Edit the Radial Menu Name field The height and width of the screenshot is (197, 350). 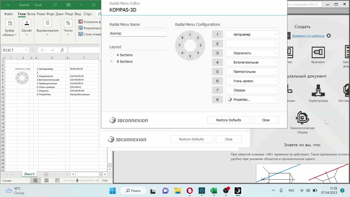click(x=138, y=33)
